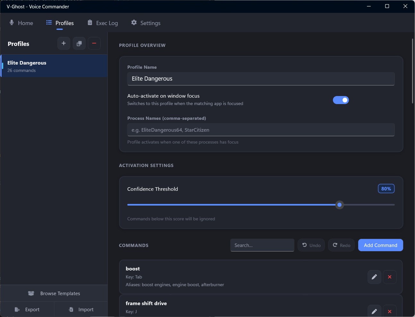Click the red remove profile icon
Viewport: 415px width, 317px height.
(94, 43)
